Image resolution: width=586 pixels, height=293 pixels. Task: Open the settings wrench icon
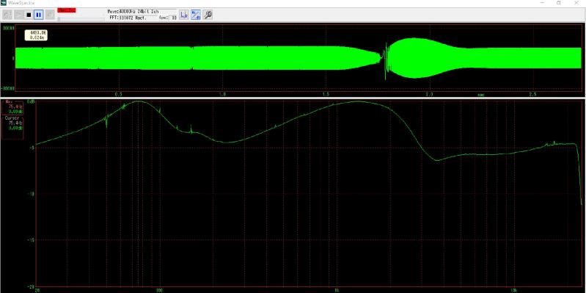click(x=208, y=15)
